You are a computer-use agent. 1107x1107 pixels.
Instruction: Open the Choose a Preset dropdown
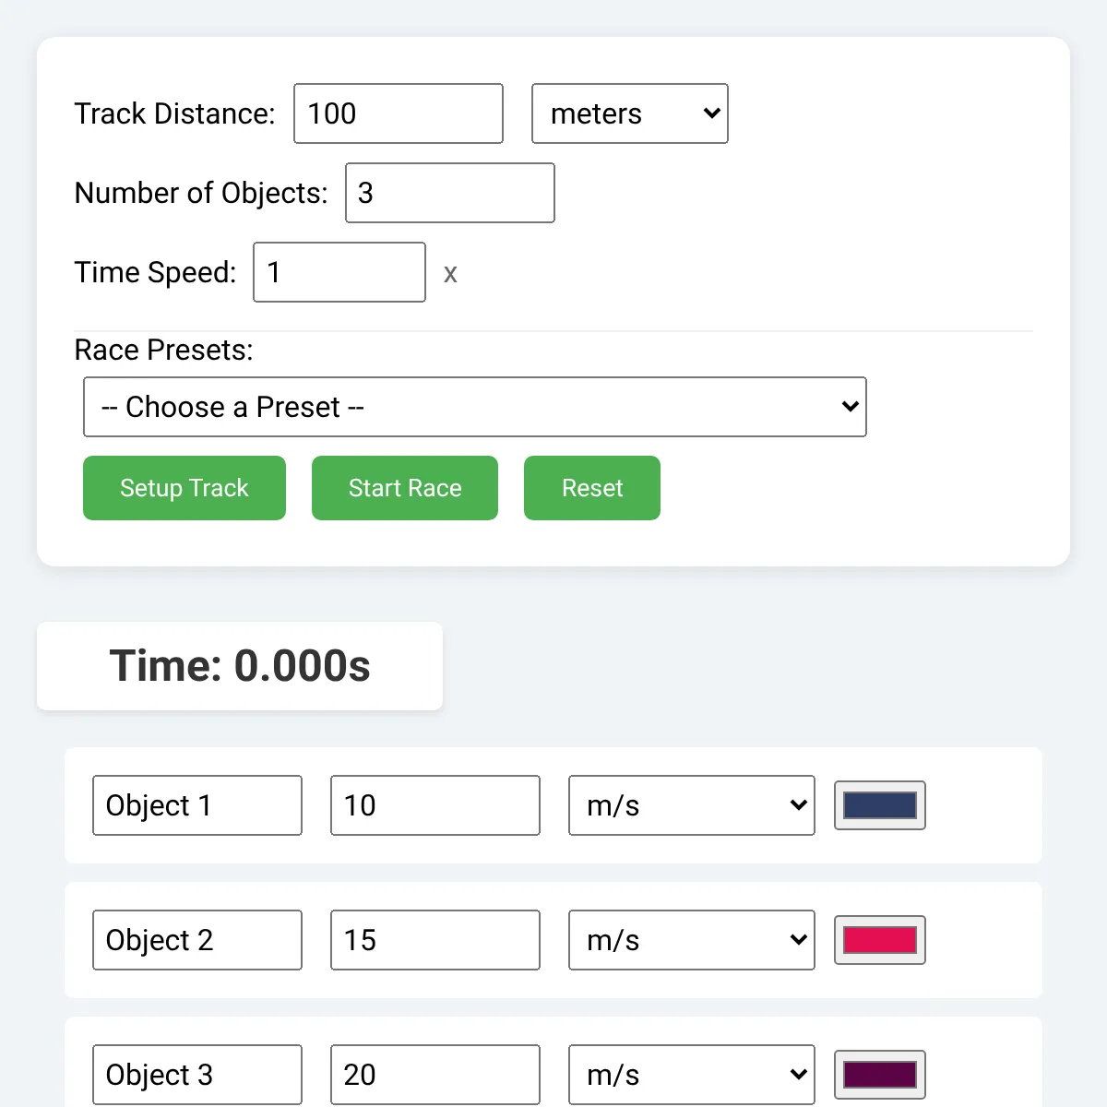475,407
